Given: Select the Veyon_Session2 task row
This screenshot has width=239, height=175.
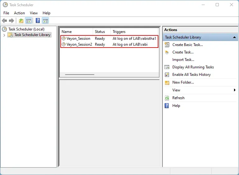Looking at the screenshot, I should click(109, 44).
